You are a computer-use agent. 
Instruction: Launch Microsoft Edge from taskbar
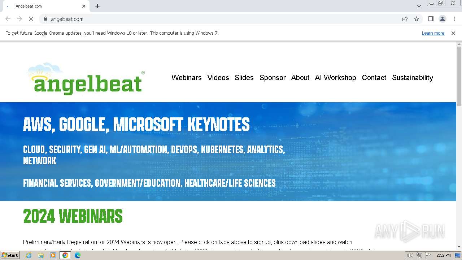78,255
